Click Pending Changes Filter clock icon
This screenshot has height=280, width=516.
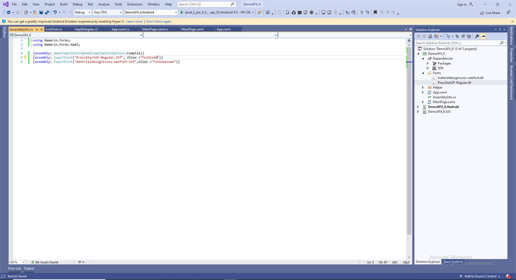point(448,36)
